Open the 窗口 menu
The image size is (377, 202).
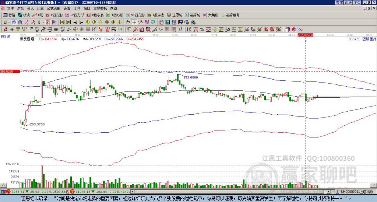pos(87,8)
